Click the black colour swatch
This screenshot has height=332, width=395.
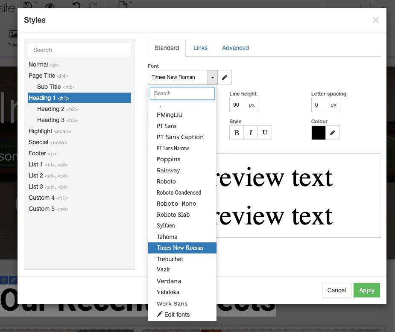click(319, 133)
